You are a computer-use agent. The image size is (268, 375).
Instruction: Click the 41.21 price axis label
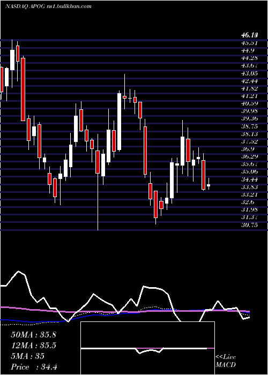click(250, 96)
